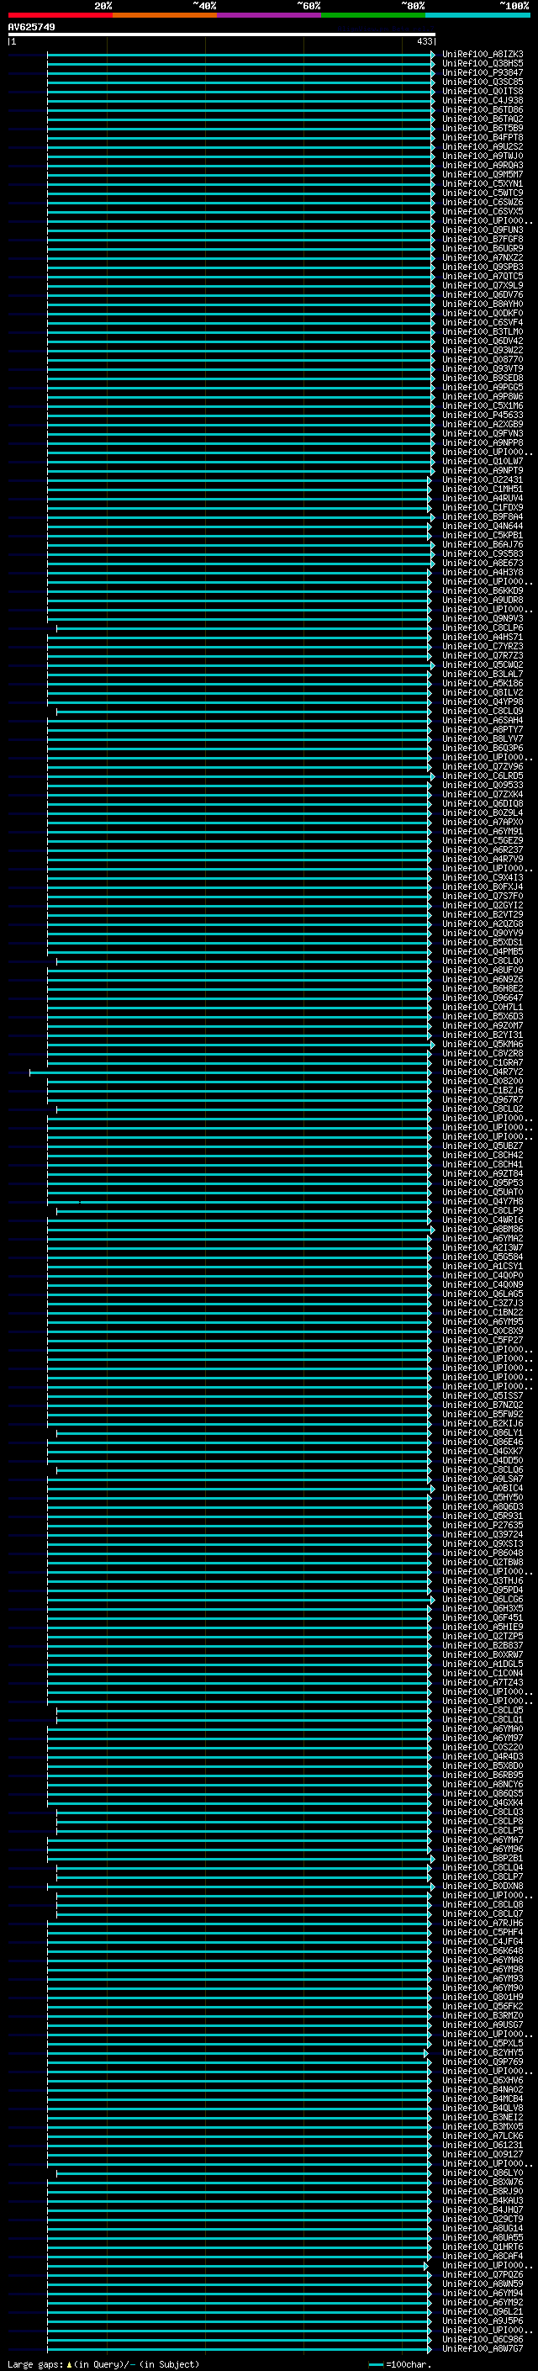Select label UniRef100_B3TLM0
The width and height of the screenshot is (538, 2371).
point(483,332)
